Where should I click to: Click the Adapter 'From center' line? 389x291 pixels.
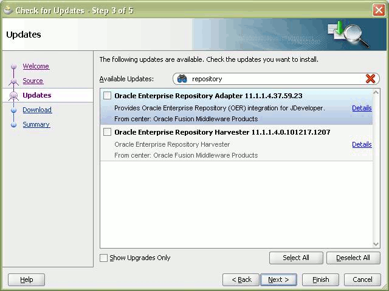pyautogui.click(x=186, y=119)
